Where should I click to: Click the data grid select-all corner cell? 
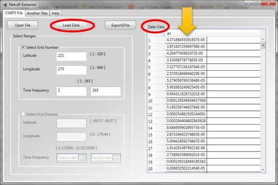(156, 33)
